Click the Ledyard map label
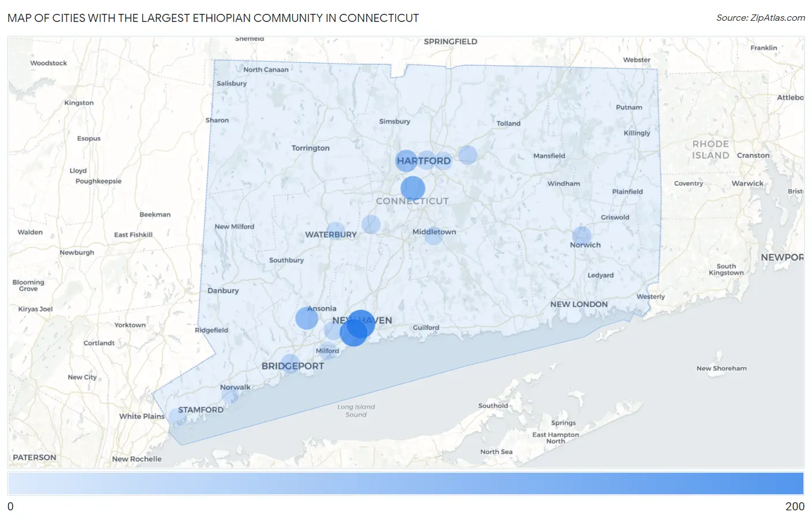 point(601,275)
